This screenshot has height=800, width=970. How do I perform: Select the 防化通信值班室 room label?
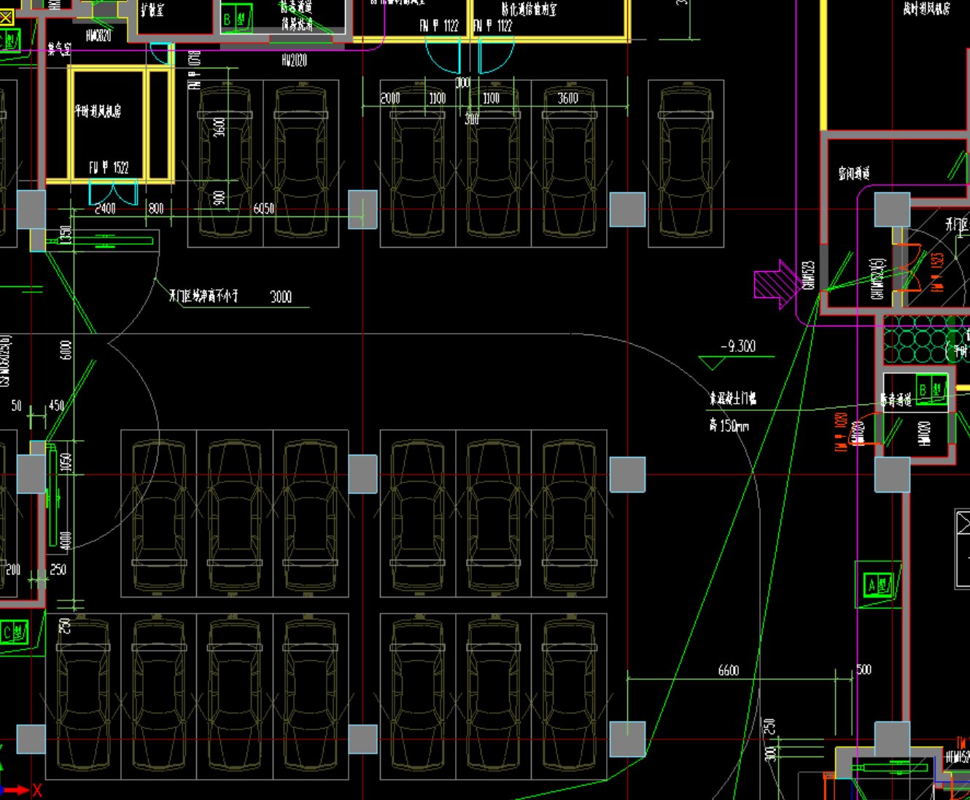[x=529, y=9]
